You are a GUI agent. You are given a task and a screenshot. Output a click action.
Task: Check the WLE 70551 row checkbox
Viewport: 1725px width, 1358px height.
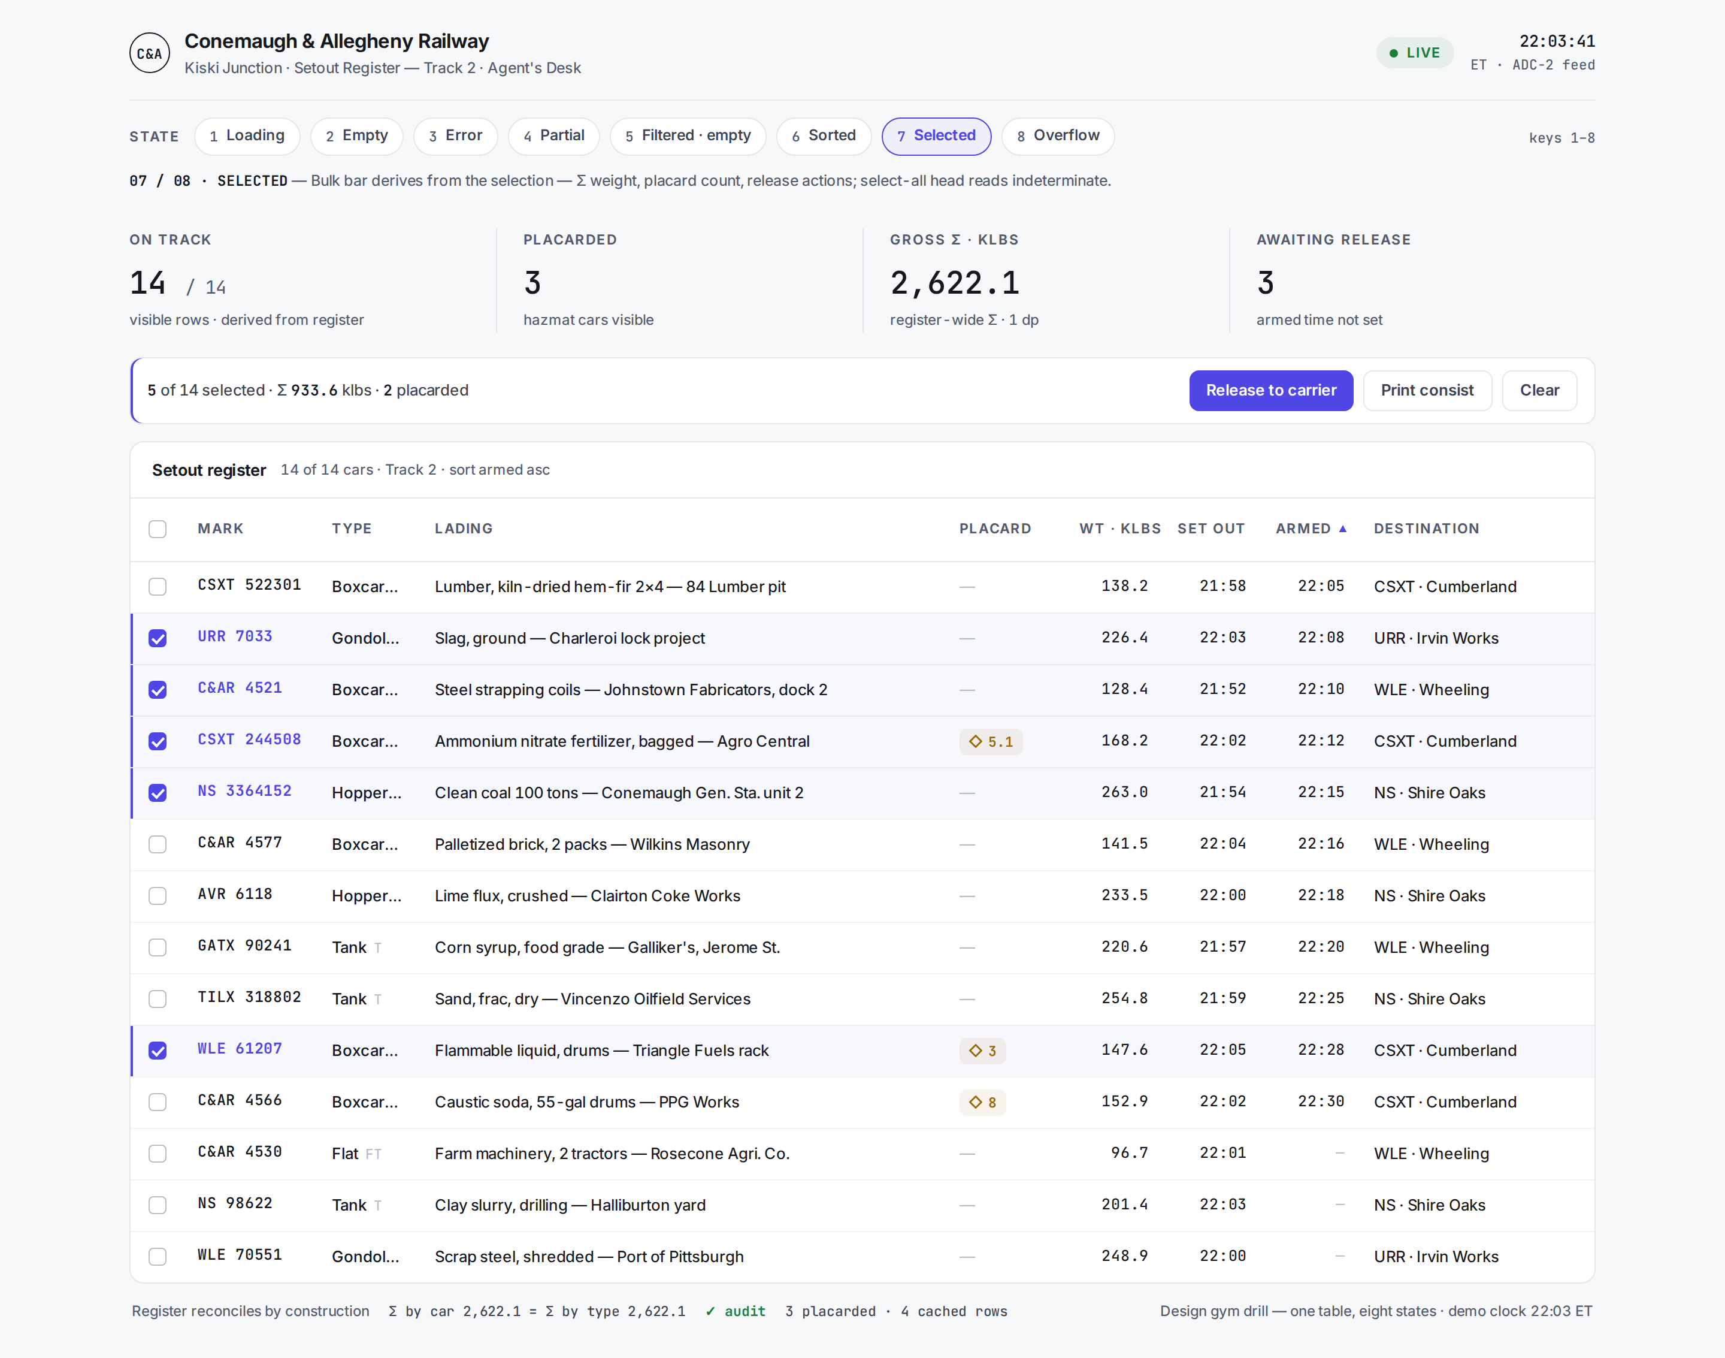(x=158, y=1256)
